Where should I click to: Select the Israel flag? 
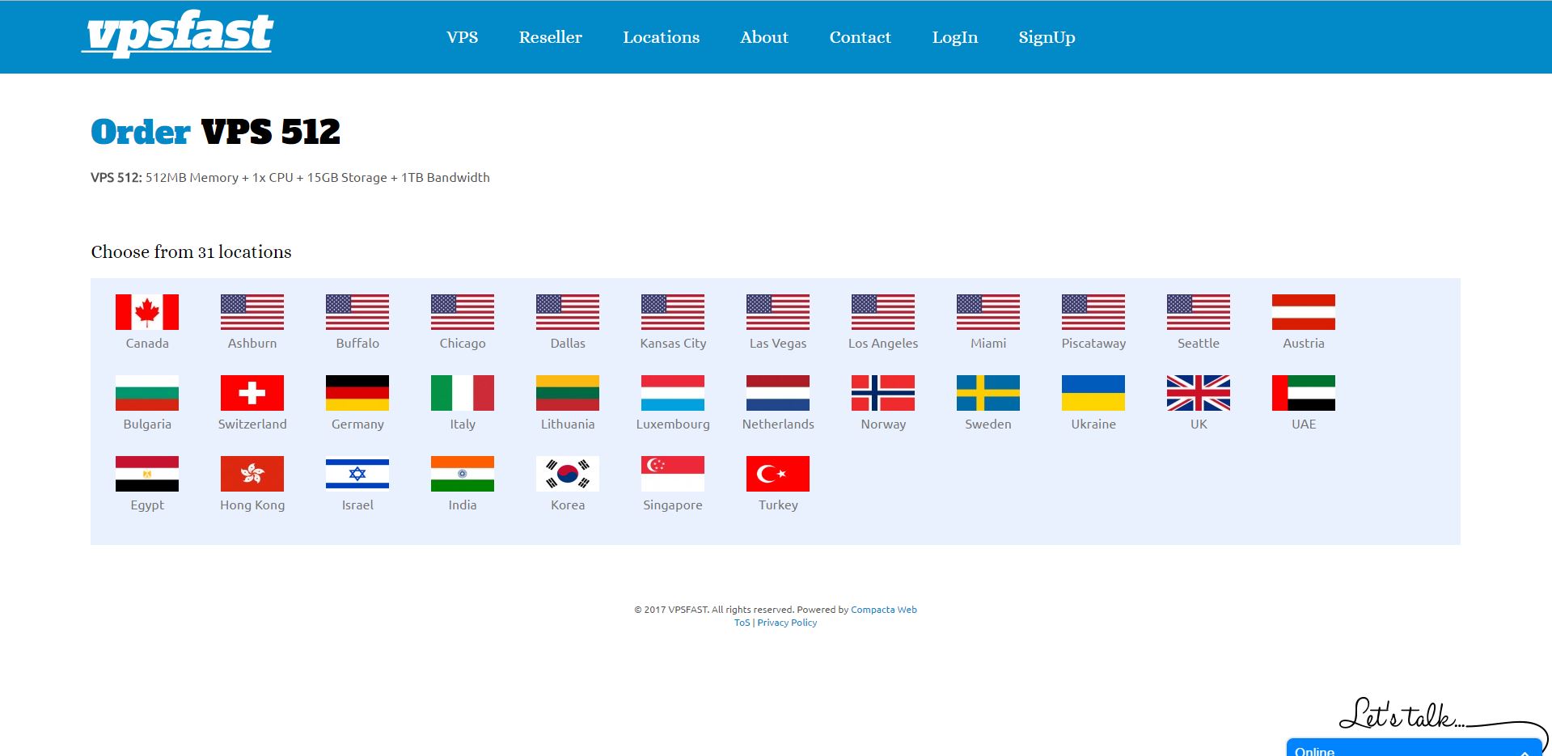[357, 474]
